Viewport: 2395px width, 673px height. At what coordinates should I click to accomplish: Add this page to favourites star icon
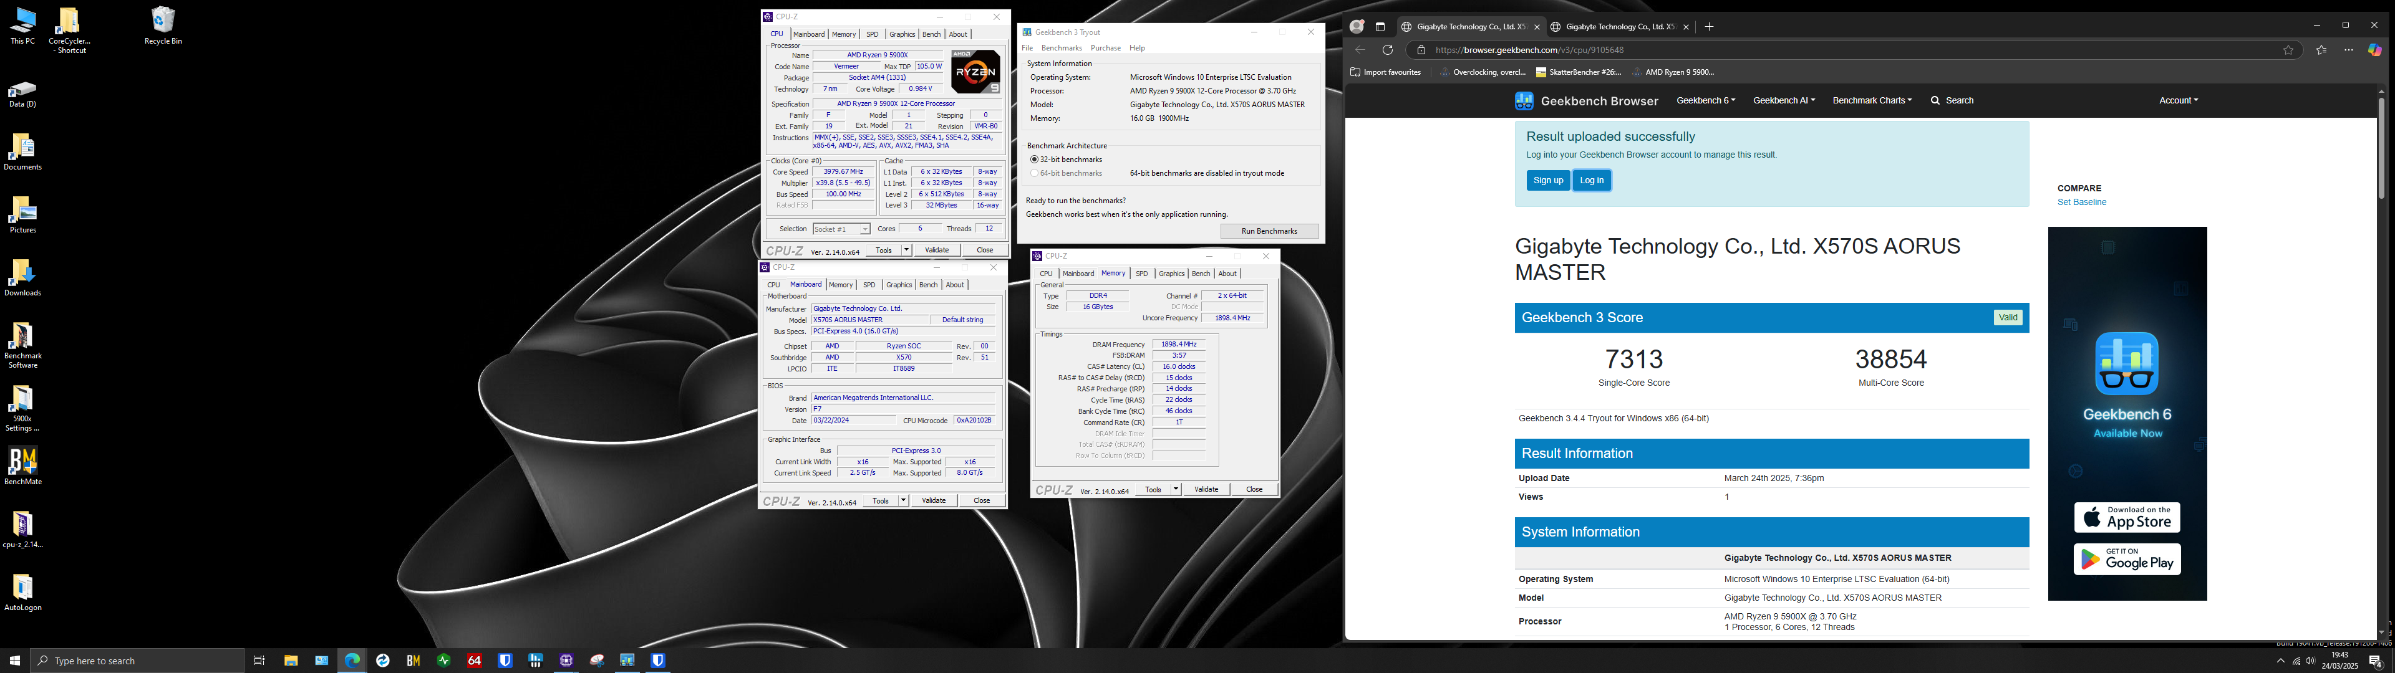tap(2288, 50)
